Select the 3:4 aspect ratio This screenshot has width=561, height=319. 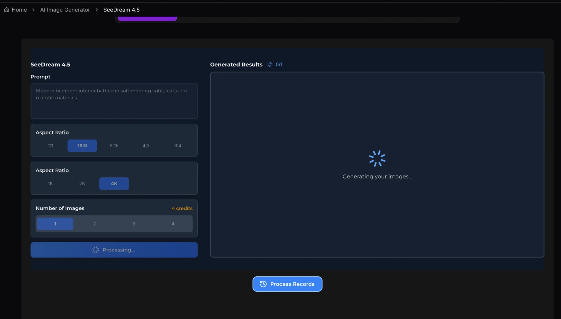pos(178,146)
